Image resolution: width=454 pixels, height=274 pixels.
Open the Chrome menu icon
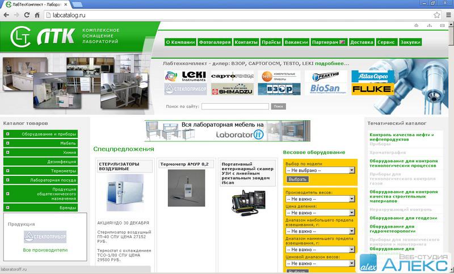(x=447, y=15)
